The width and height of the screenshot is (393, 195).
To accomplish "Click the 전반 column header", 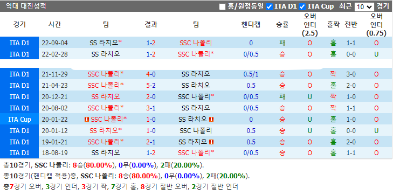I will tap(351, 25).
